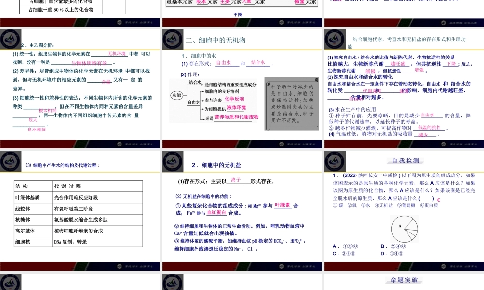The height and width of the screenshot is (290, 484).
Task: Click the pink answer 叶绿素
Action: click(x=283, y=205)
